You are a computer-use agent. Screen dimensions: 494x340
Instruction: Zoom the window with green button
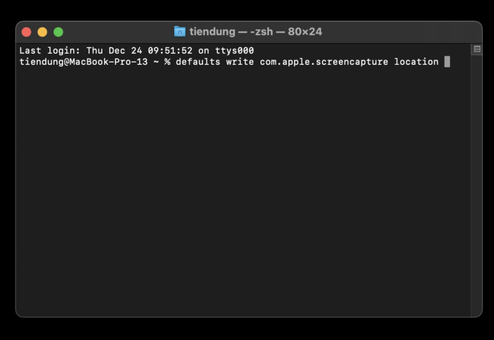[58, 32]
